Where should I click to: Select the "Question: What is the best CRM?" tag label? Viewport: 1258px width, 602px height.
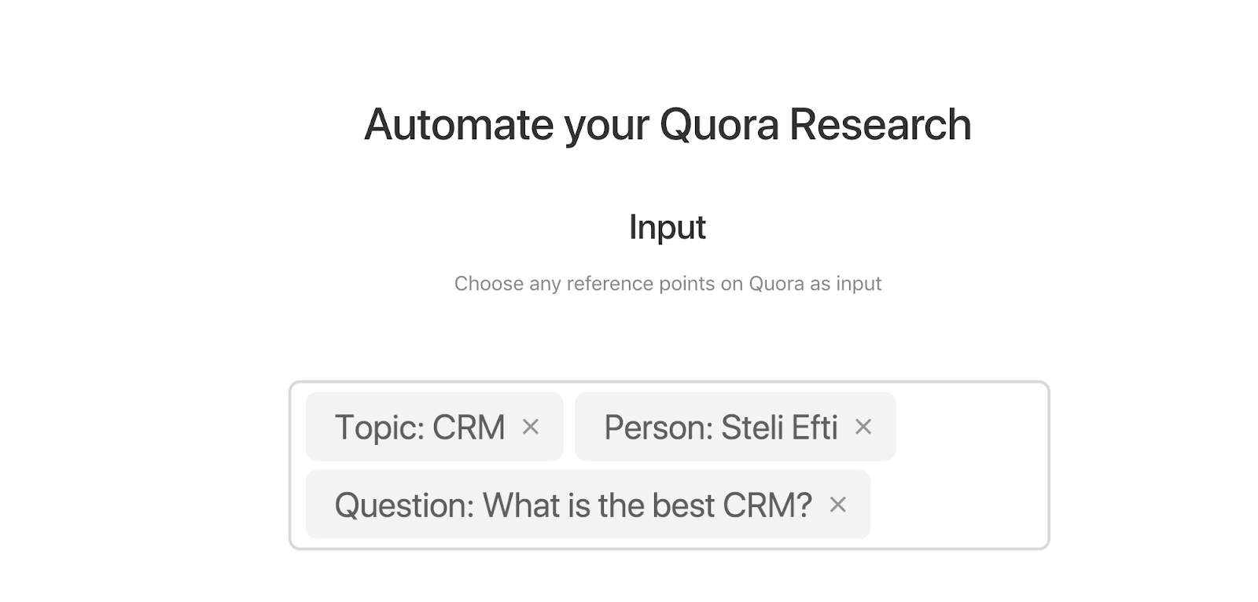click(x=573, y=505)
